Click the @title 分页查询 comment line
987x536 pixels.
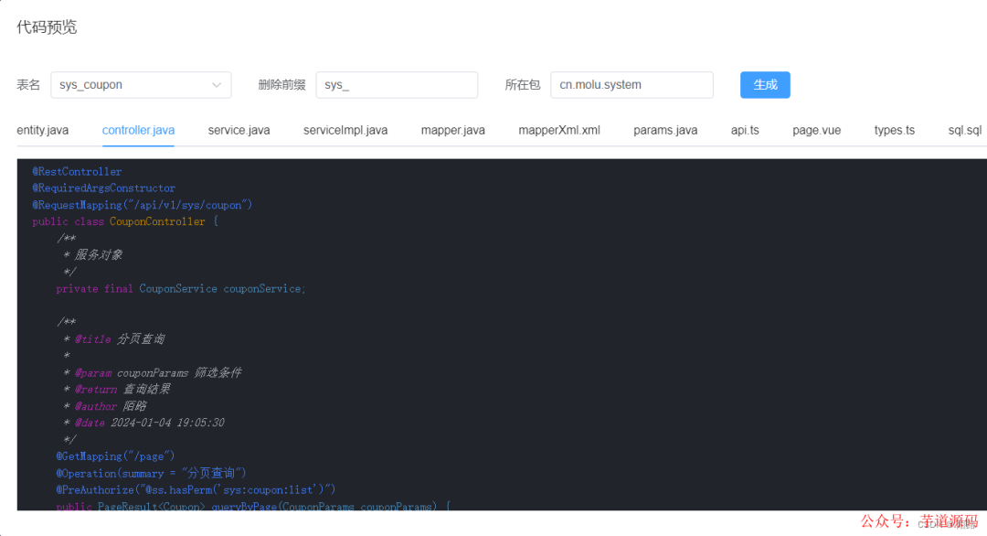point(114,338)
